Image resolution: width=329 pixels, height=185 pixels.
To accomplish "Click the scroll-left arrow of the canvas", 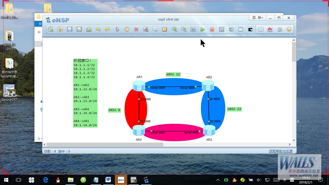I will coord(44,145).
